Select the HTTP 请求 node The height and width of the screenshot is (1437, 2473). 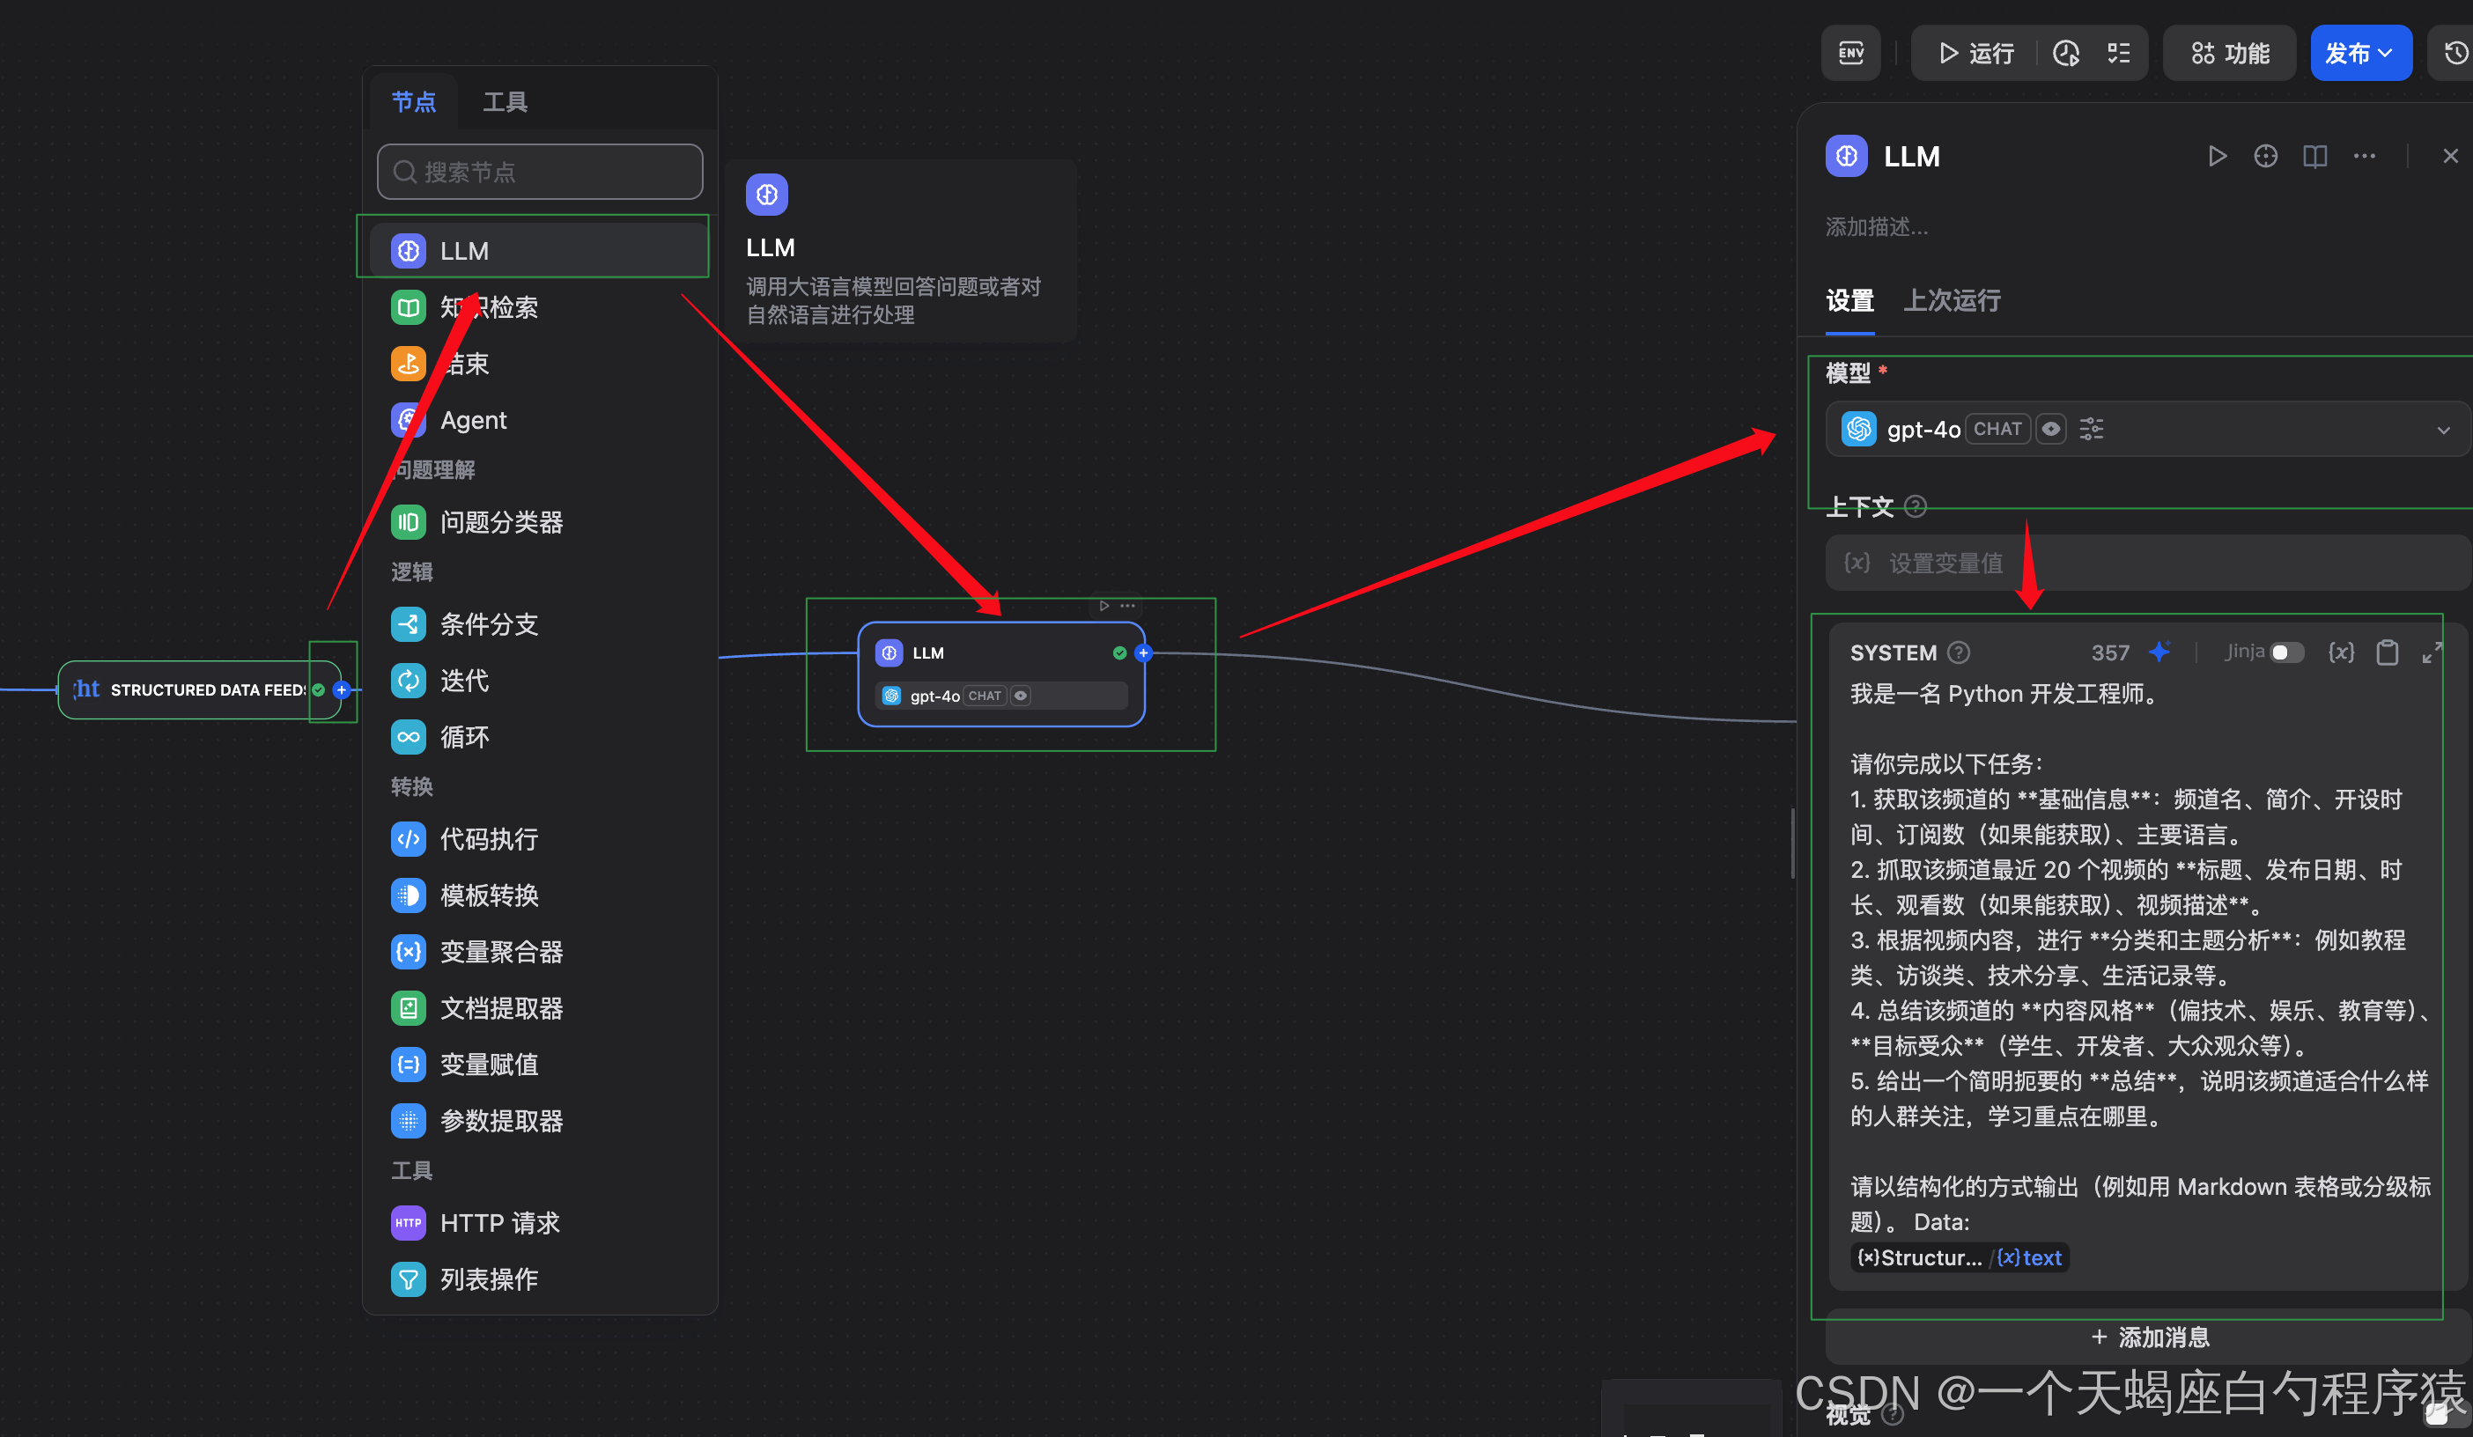pyautogui.click(x=499, y=1222)
